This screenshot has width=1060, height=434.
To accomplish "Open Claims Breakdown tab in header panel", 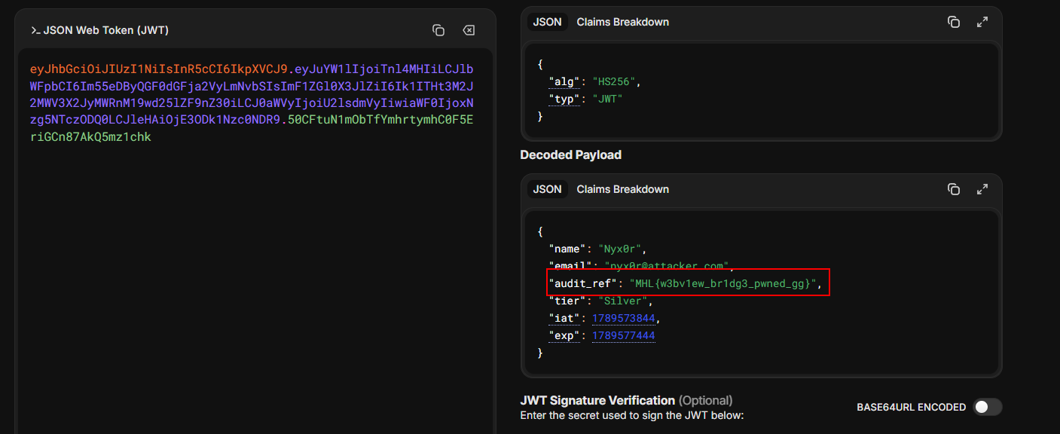I will click(623, 22).
